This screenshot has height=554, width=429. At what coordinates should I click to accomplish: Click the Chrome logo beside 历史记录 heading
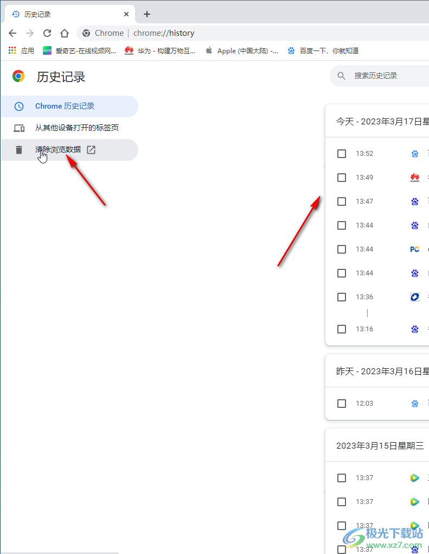pyautogui.click(x=18, y=77)
